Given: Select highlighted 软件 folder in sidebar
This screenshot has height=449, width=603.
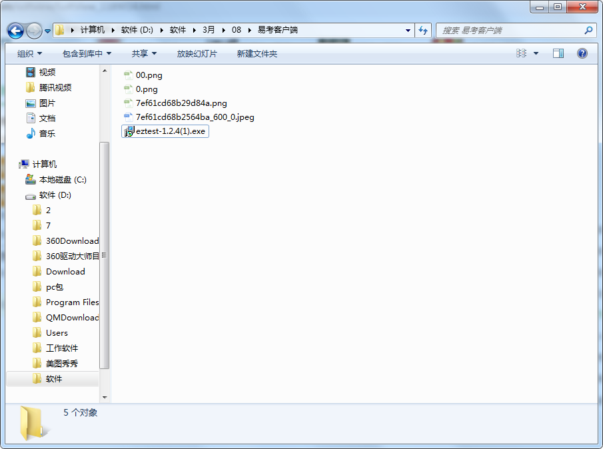Looking at the screenshot, I should coord(53,378).
